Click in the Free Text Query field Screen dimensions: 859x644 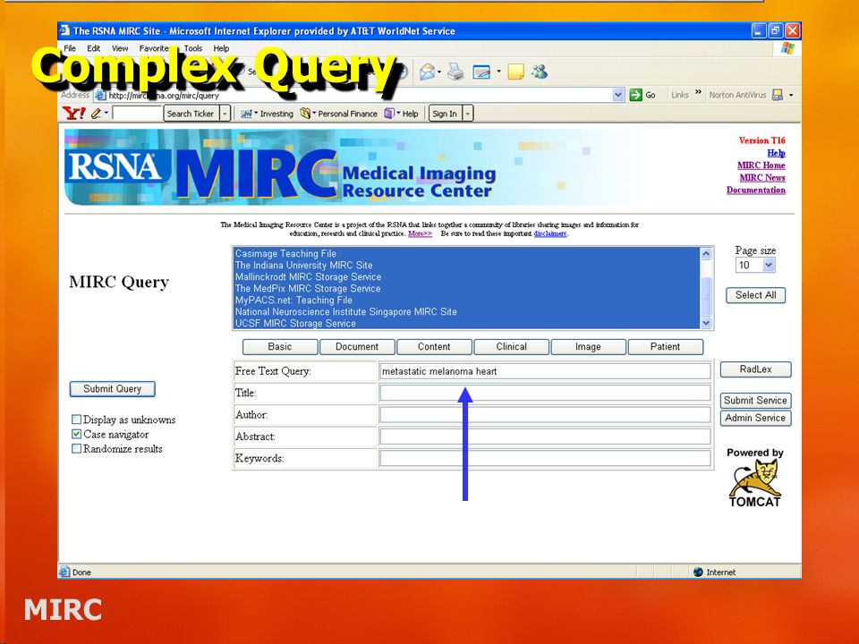(x=545, y=370)
